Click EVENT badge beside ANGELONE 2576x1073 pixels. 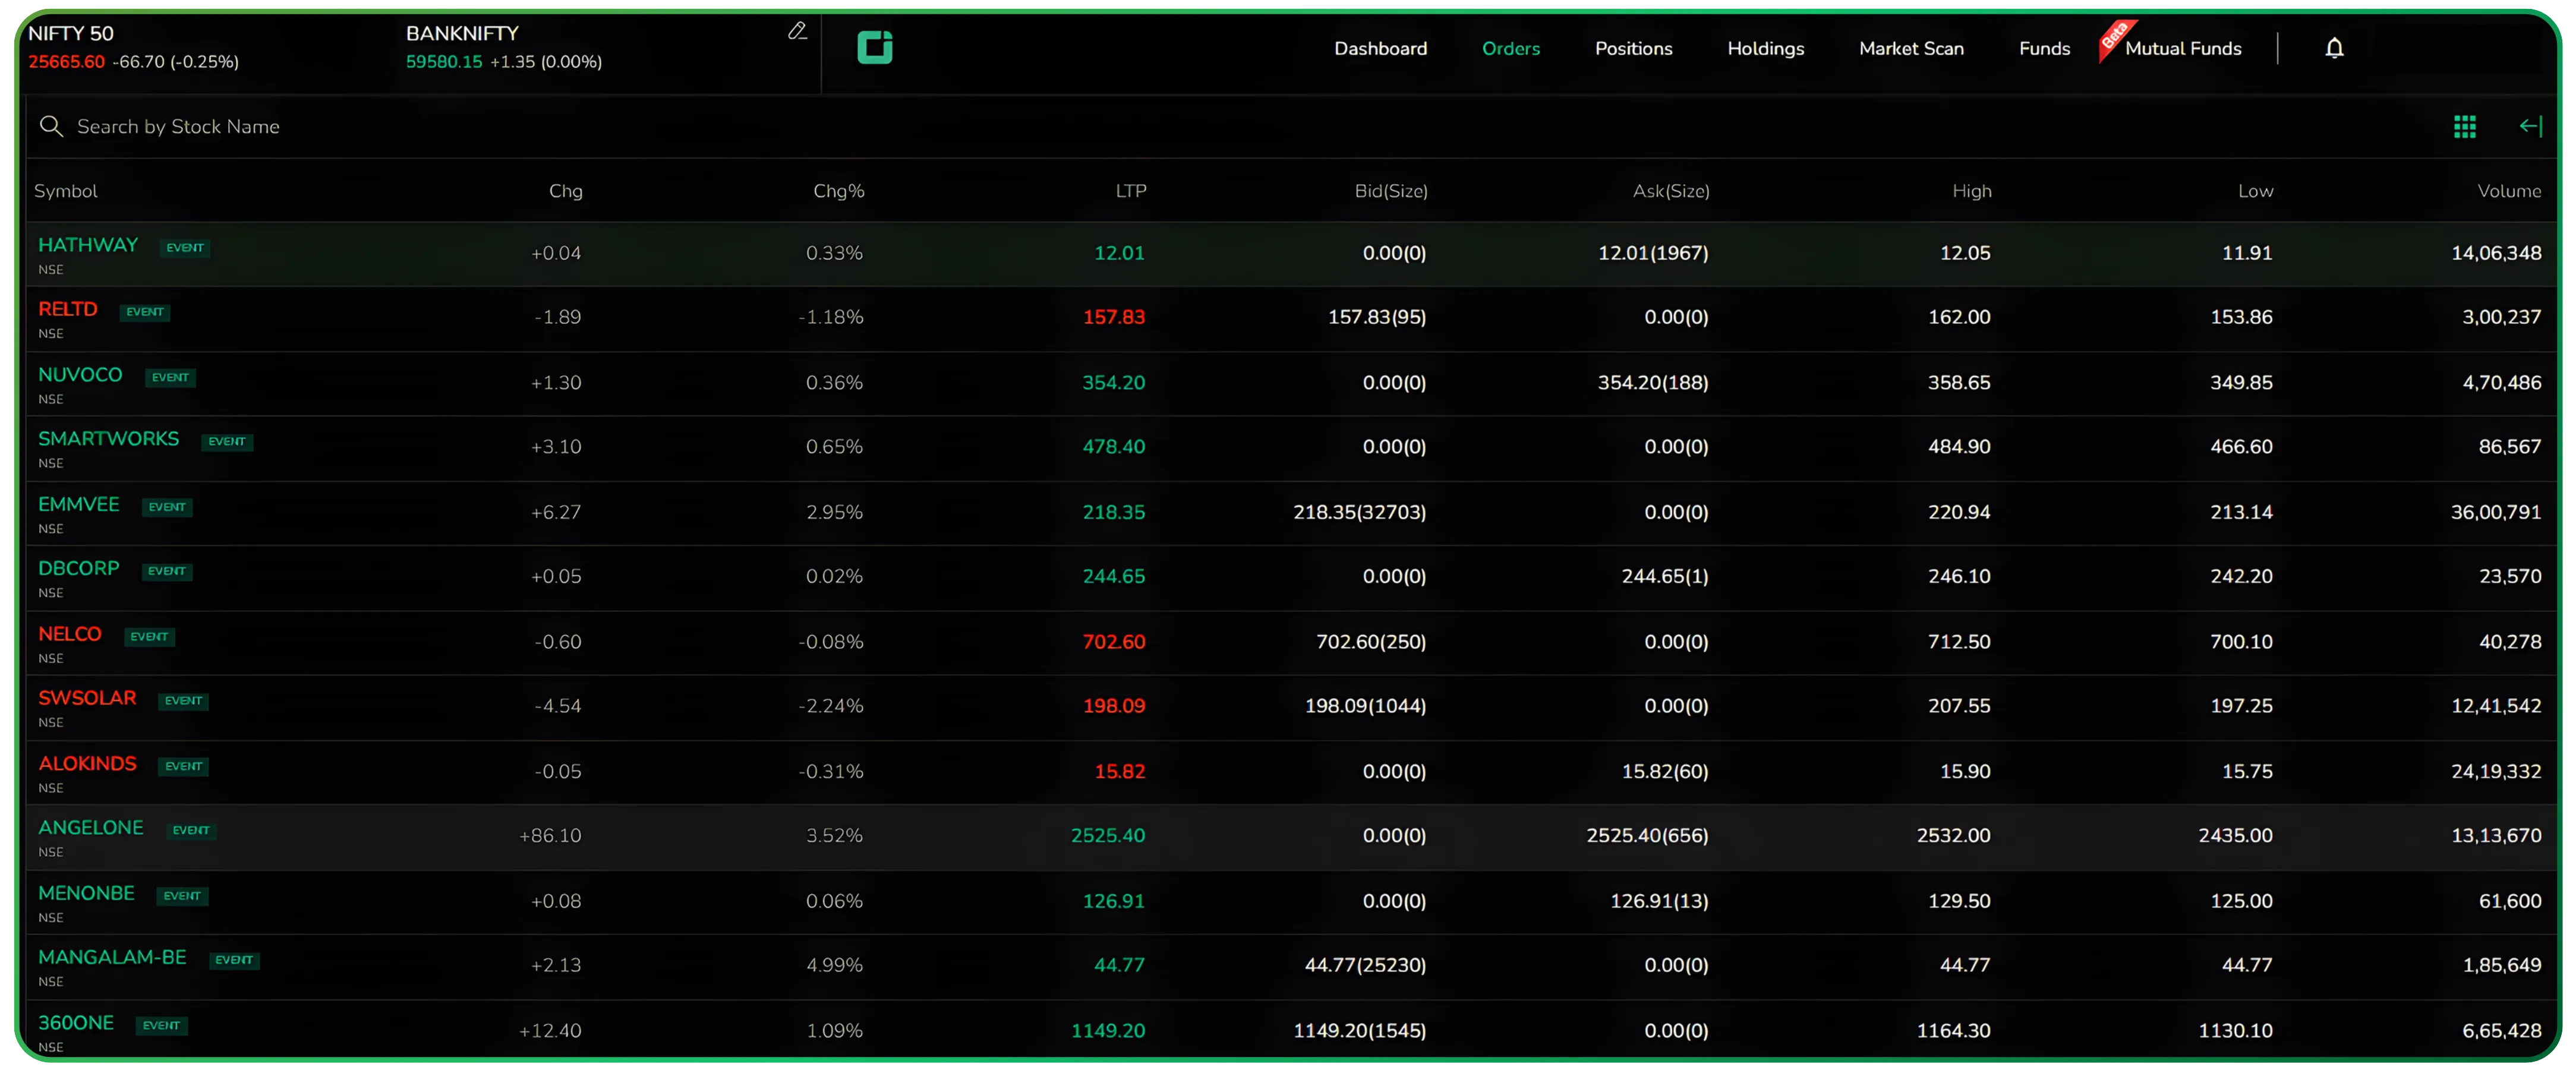(191, 830)
